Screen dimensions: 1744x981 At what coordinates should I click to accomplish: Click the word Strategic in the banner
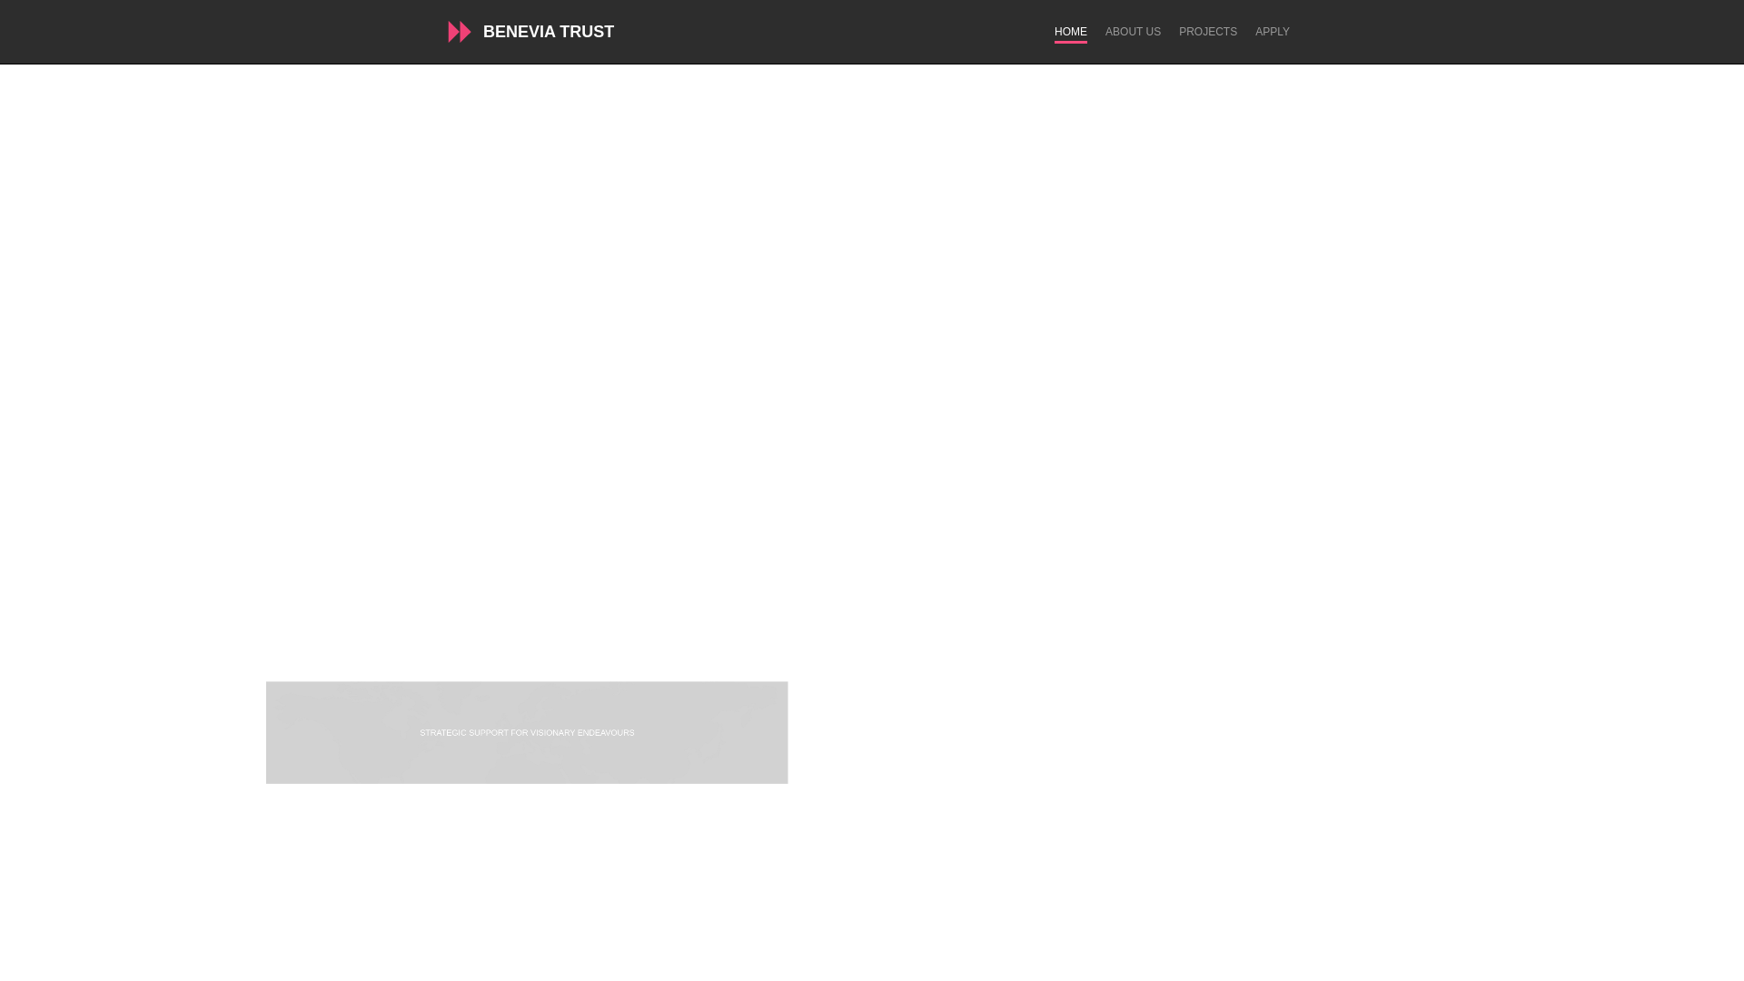point(442,733)
